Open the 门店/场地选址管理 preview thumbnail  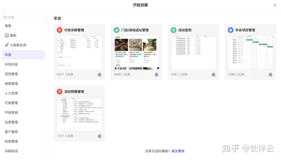[x=136, y=53]
